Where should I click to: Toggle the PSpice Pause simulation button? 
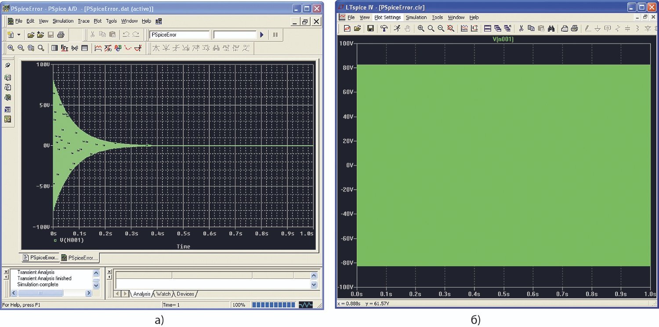(275, 35)
